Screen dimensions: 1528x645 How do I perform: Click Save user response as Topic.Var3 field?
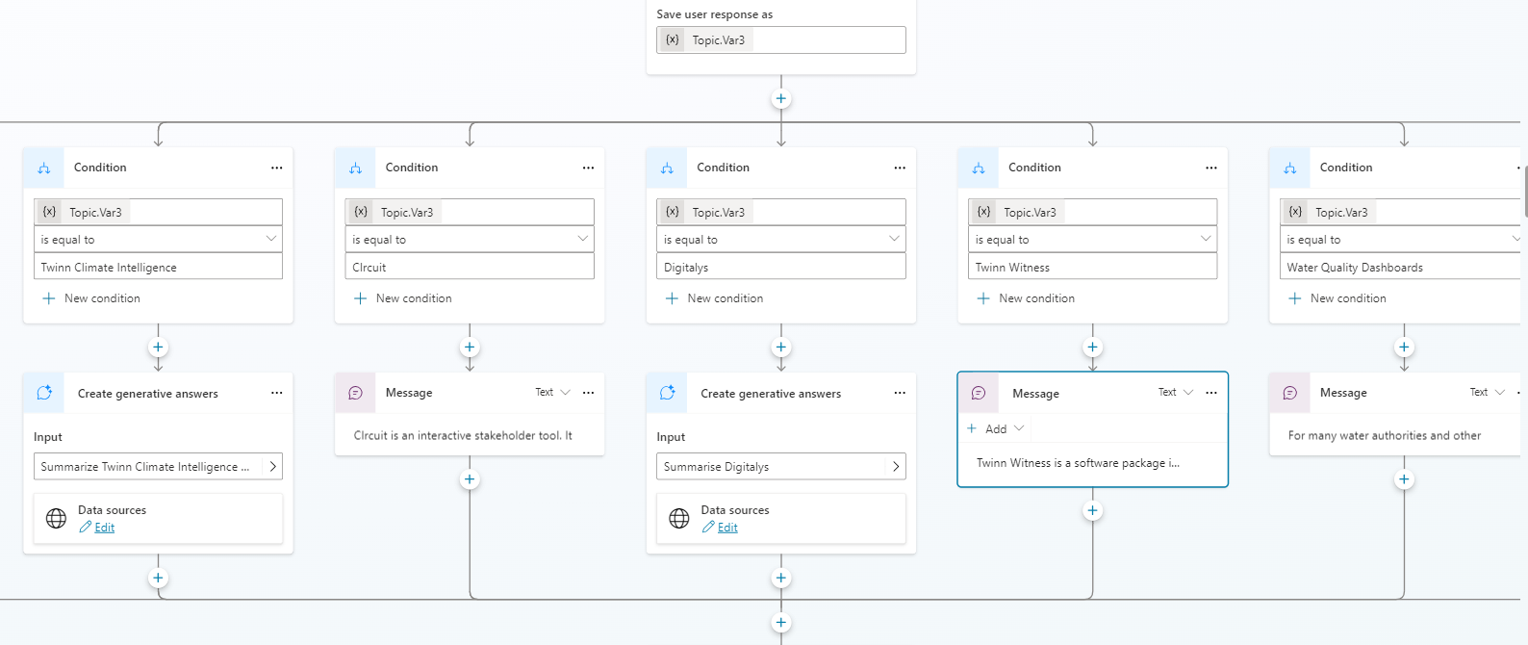pyautogui.click(x=780, y=40)
